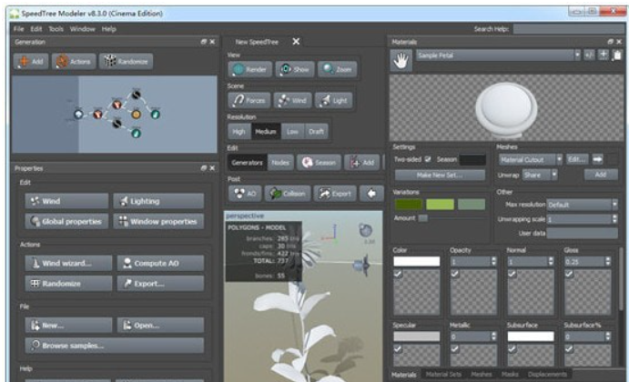
Task: Open Global properties button
Action: click(66, 221)
